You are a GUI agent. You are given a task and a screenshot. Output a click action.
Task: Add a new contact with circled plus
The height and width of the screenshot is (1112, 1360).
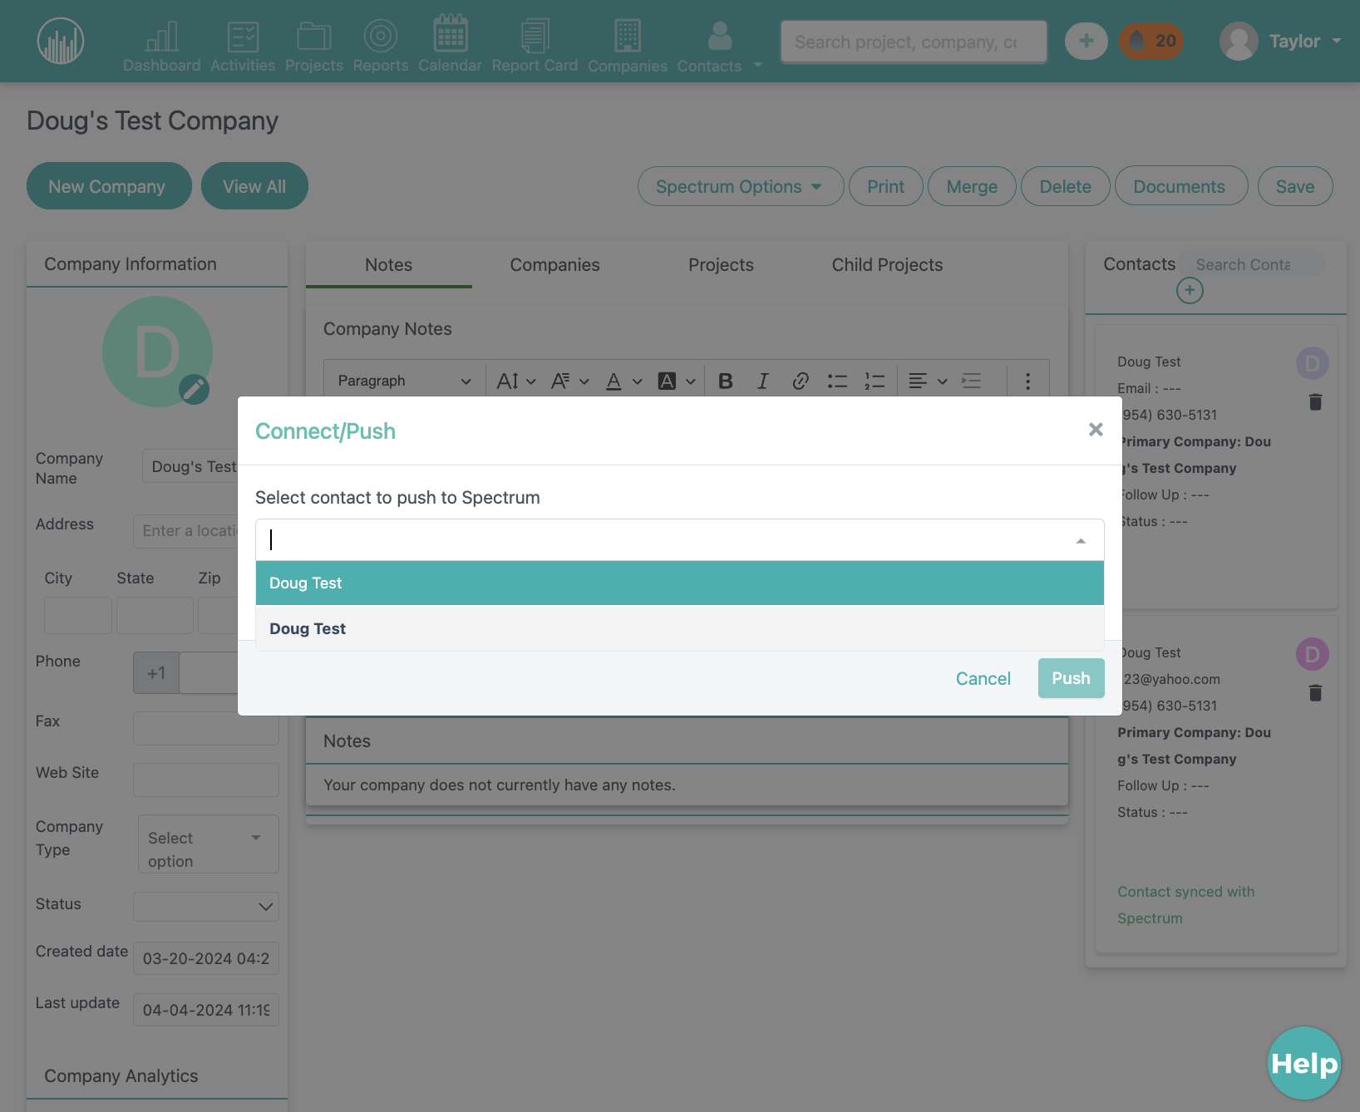(x=1190, y=290)
